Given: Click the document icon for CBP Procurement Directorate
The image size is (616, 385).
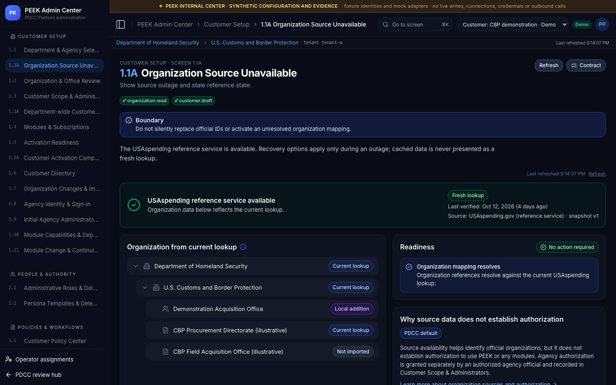Looking at the screenshot, I should tap(166, 330).
